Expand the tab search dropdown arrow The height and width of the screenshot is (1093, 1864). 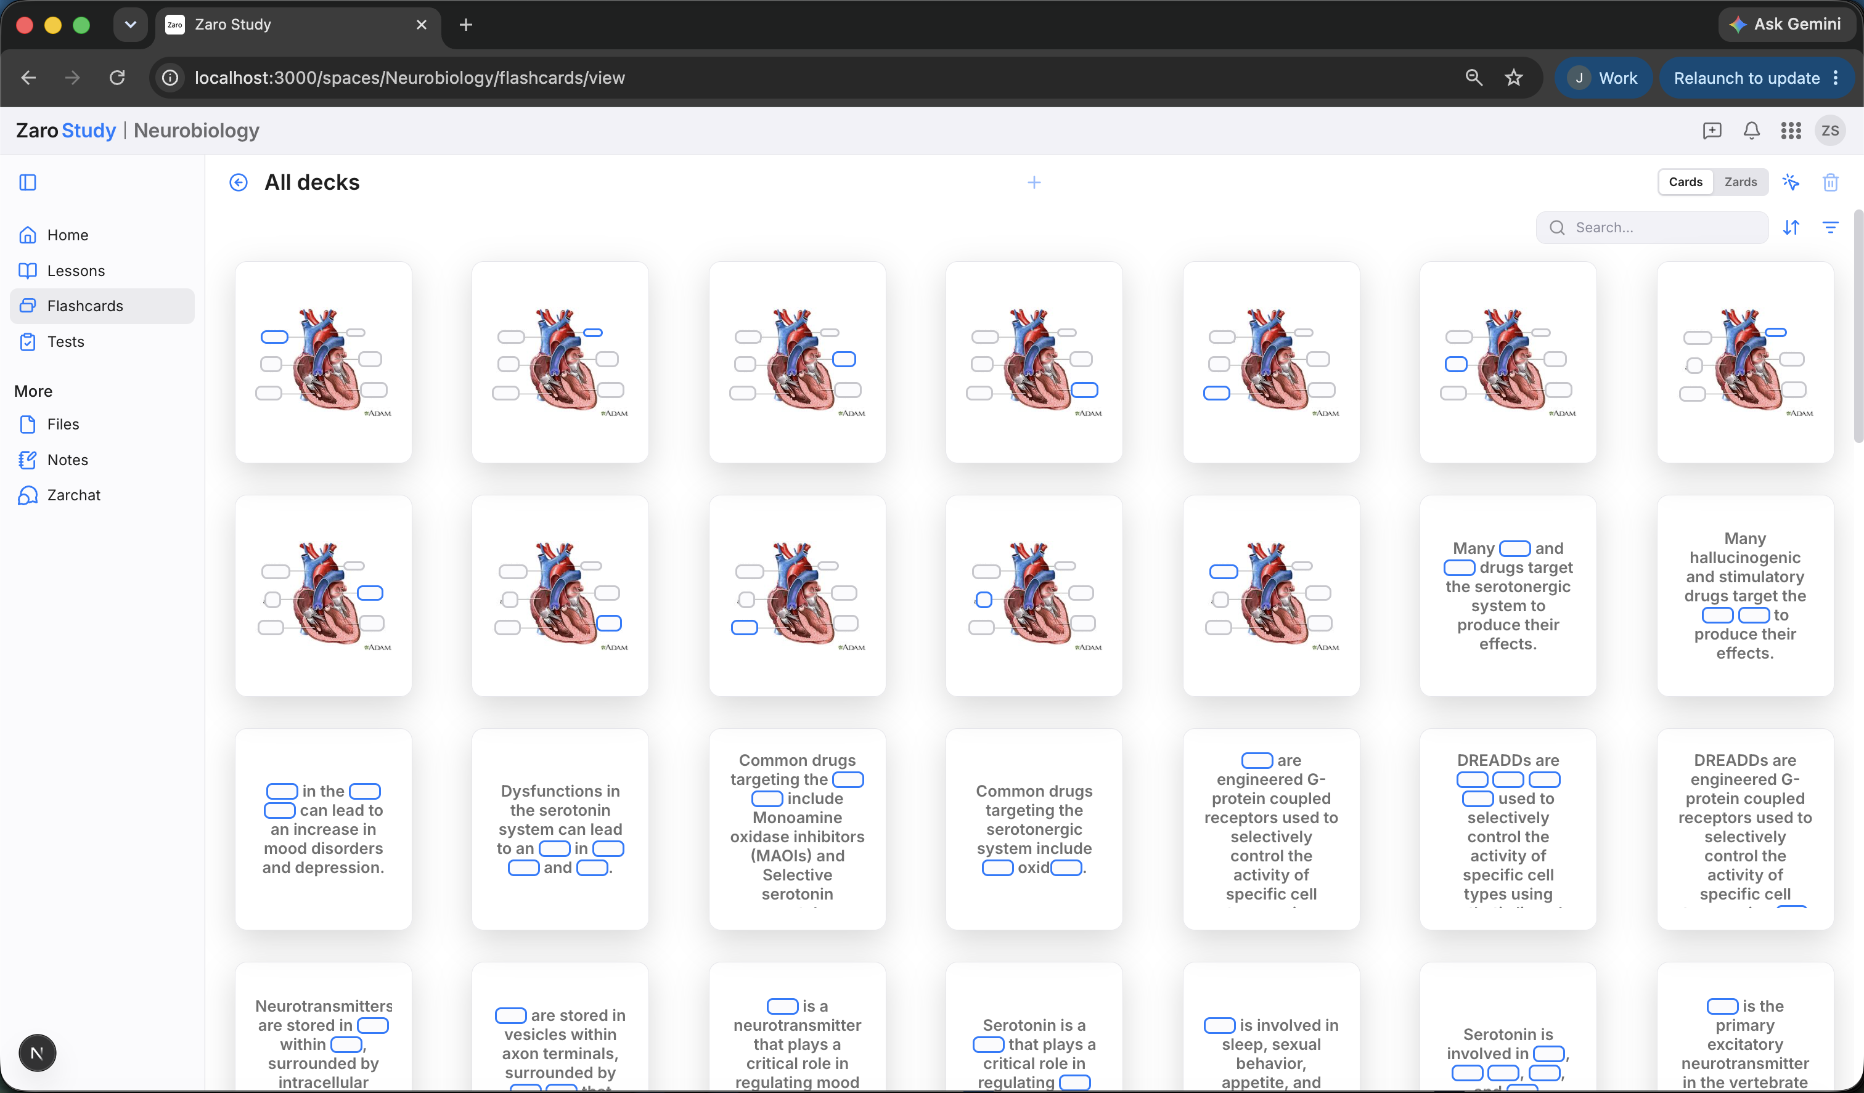130,25
